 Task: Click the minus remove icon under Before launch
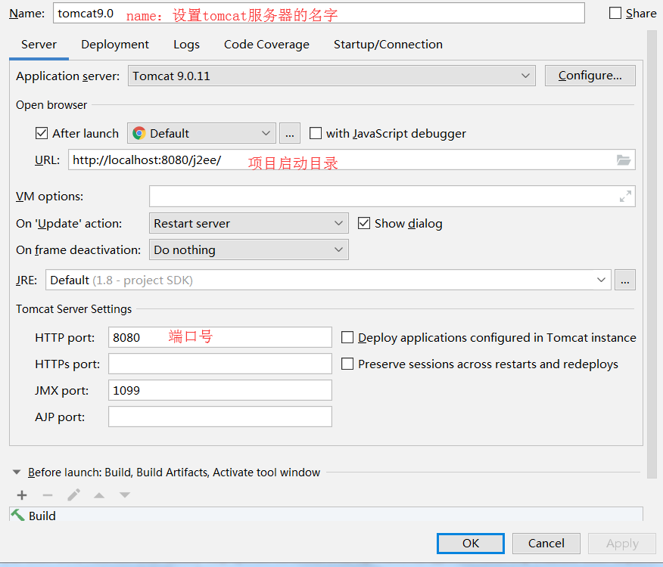coord(48,494)
